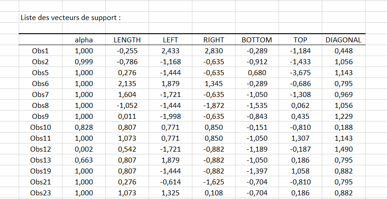This screenshot has width=387, height=199.
Task: Click Obs1 RIGHT value 2,830
Action: pos(214,51)
